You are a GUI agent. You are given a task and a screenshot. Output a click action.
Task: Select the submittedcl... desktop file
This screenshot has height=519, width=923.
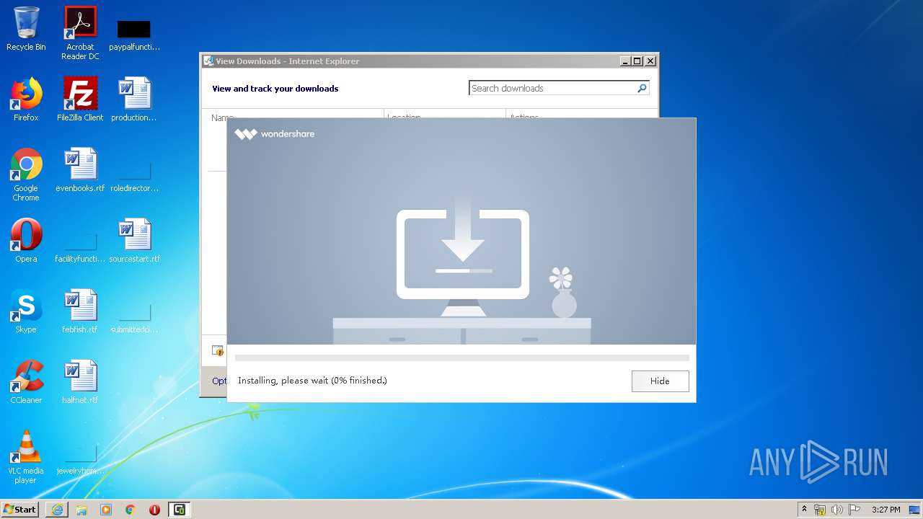134,319
